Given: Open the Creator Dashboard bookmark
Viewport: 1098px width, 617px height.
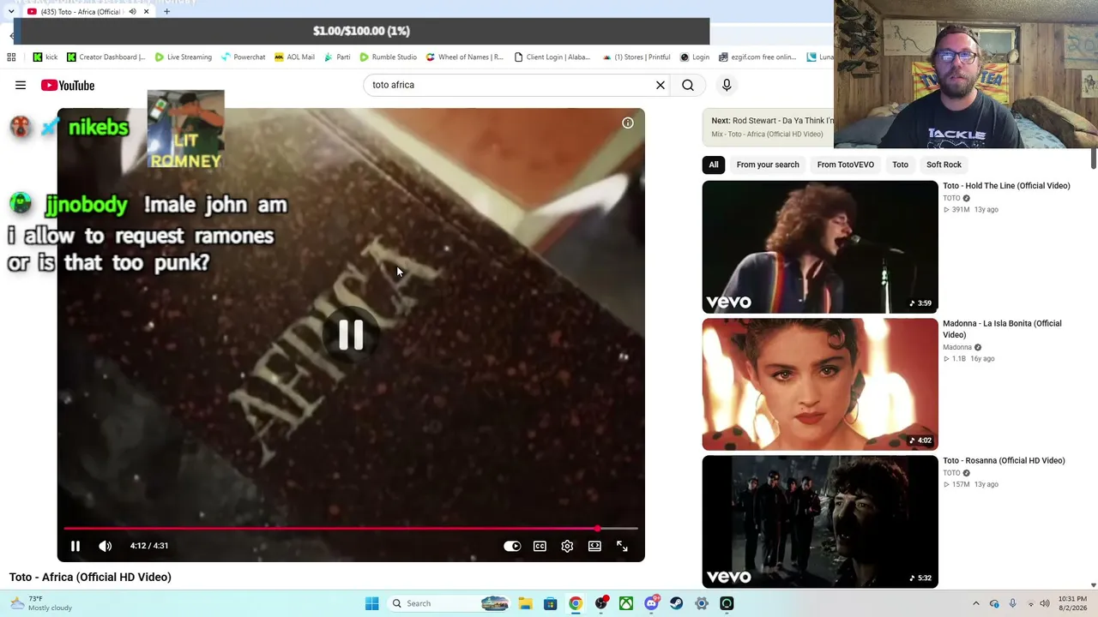Looking at the screenshot, I should click(106, 57).
